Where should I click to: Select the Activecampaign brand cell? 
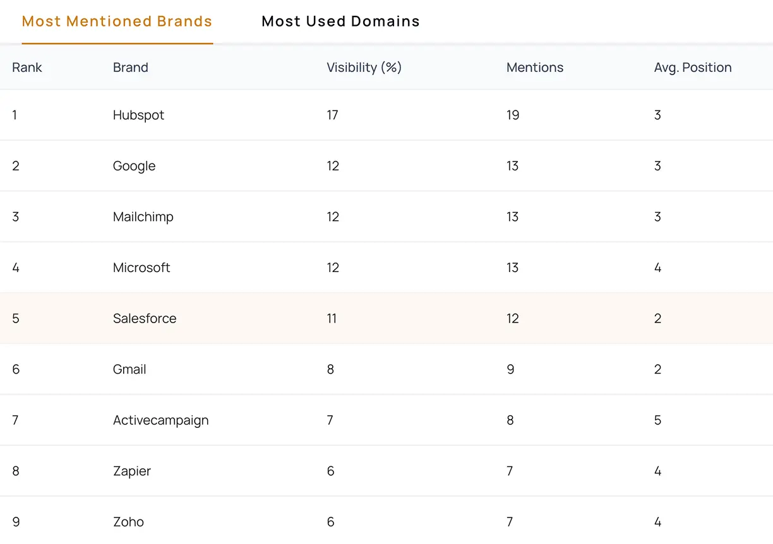click(161, 420)
